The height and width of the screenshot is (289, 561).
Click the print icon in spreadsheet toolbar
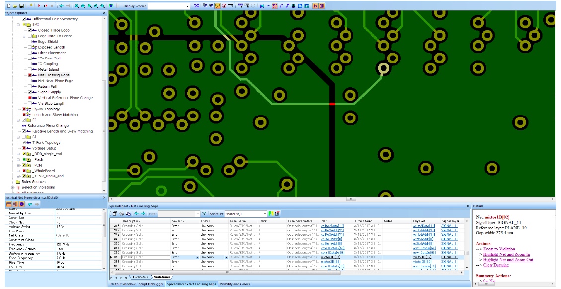[x=121, y=214]
